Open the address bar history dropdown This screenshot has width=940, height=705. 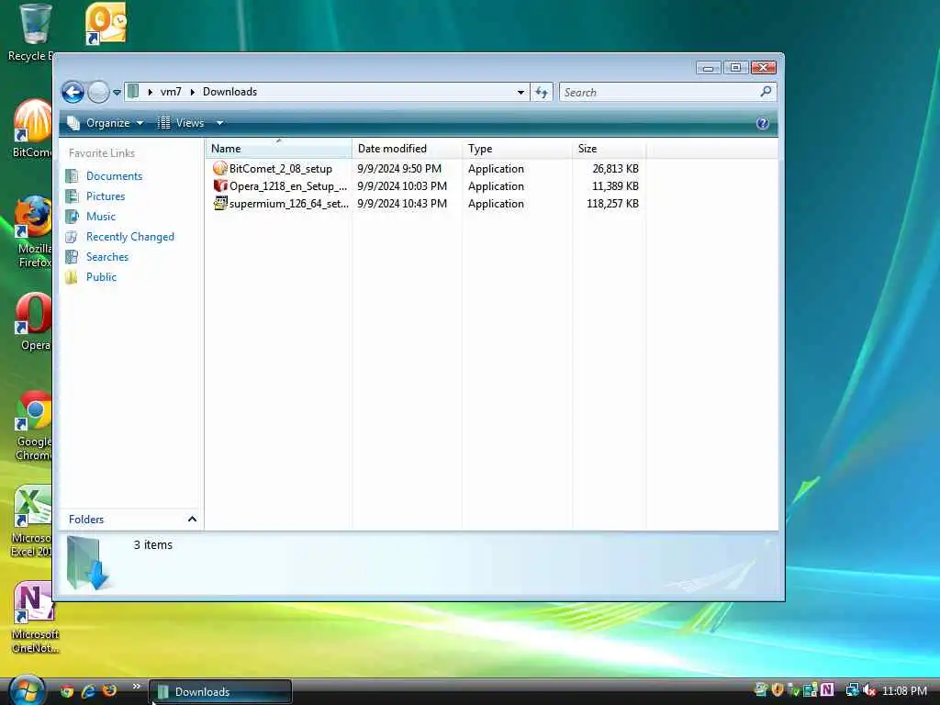(520, 93)
